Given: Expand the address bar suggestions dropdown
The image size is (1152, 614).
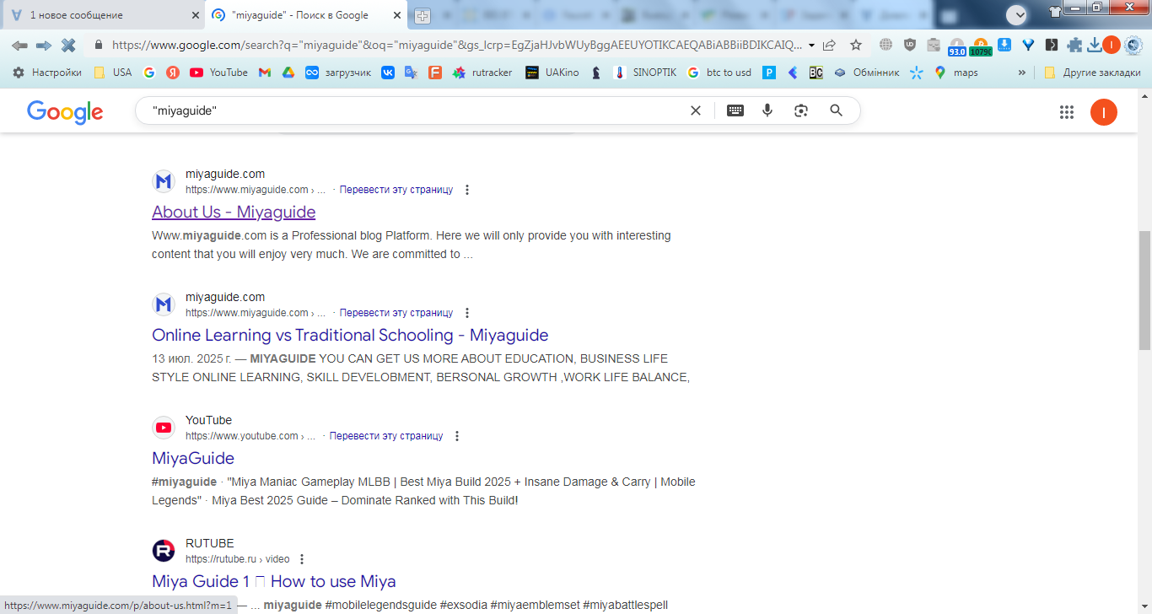Looking at the screenshot, I should (x=811, y=45).
